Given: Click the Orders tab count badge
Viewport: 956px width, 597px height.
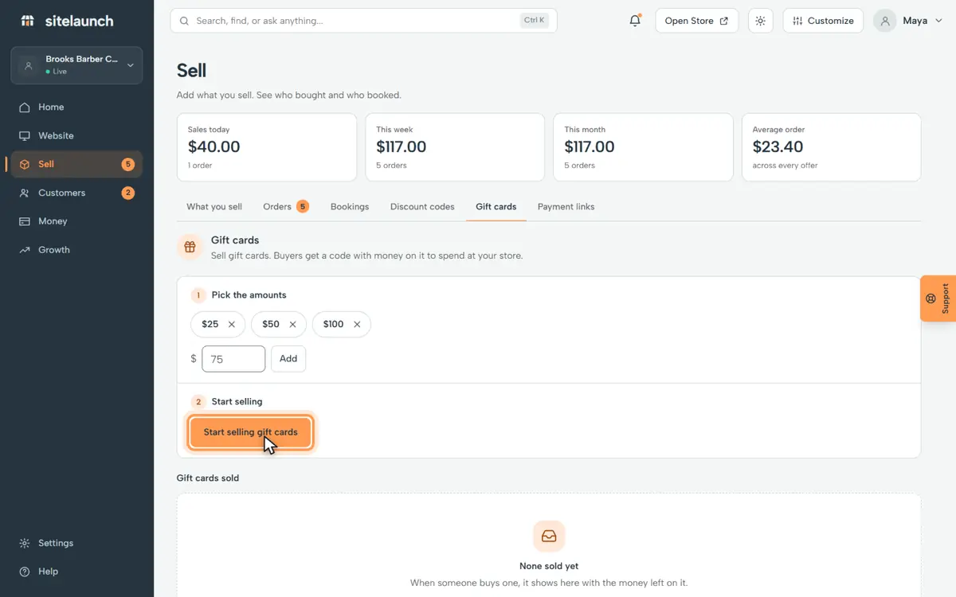Looking at the screenshot, I should 303,207.
